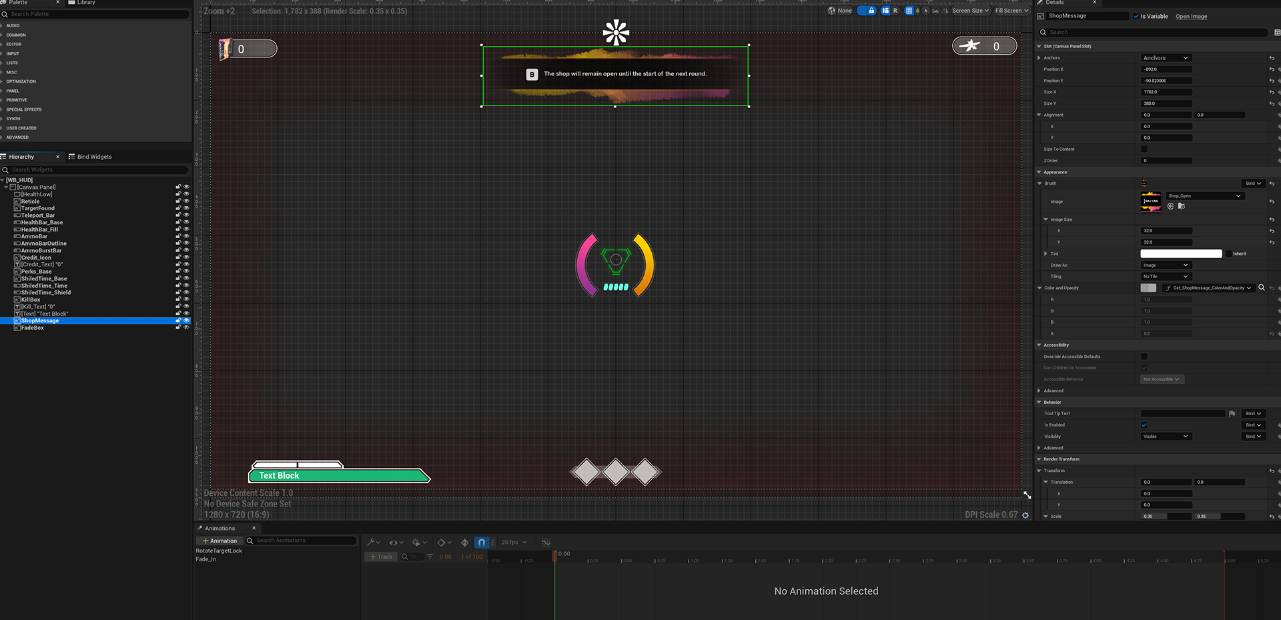Click the lock respect icon in viewport toolbar

[x=871, y=11]
